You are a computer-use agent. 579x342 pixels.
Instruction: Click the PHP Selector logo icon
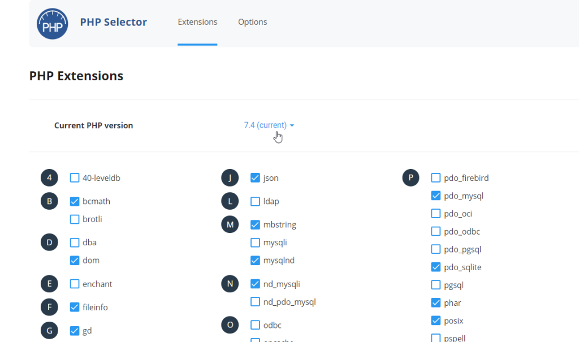coord(52,23)
